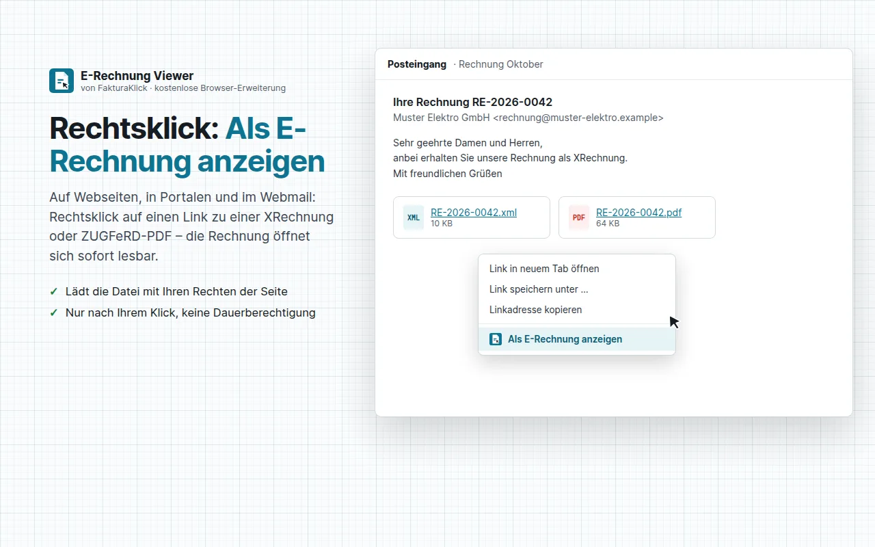The height and width of the screenshot is (547, 875).
Task: Click the XML file type icon
Action: (414, 217)
